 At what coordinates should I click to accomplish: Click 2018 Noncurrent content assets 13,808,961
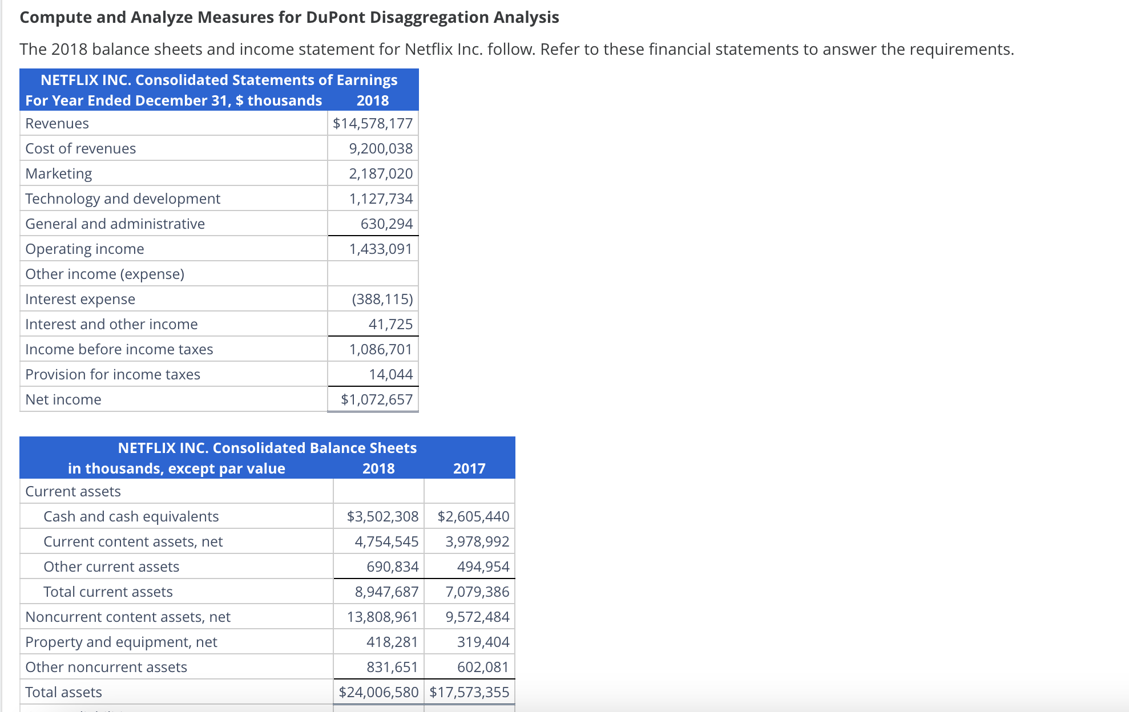click(x=382, y=617)
